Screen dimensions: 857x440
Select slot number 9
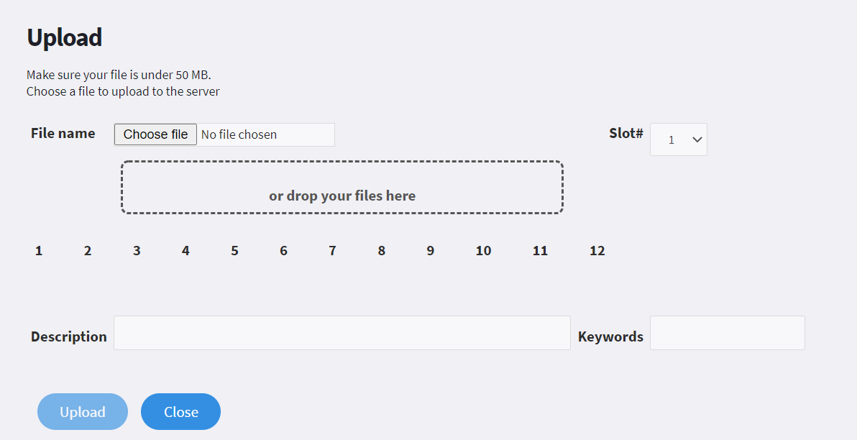point(431,251)
